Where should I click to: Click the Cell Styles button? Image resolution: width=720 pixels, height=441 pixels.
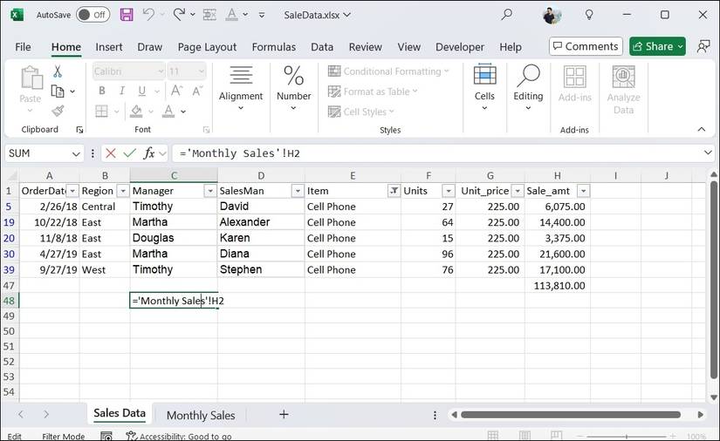click(361, 112)
